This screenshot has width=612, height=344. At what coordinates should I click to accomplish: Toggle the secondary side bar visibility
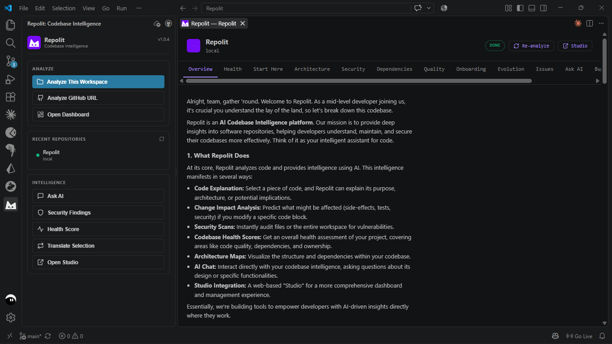[543, 8]
